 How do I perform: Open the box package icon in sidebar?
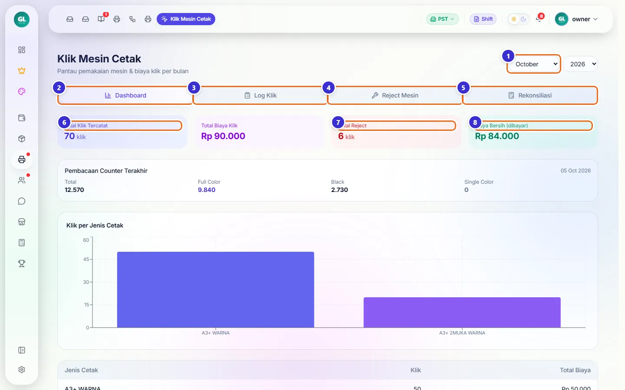coord(22,139)
